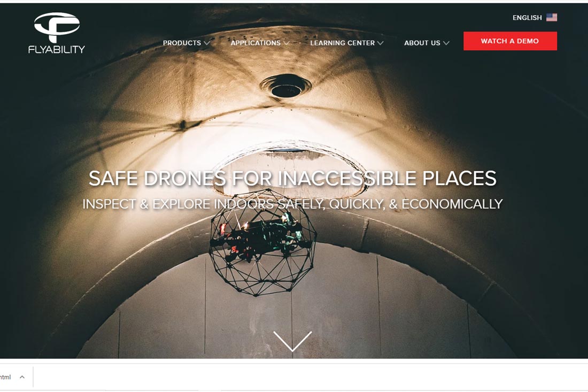The height and width of the screenshot is (392, 588).
Task: Open the downloaded html file in the download bar
Action: pyautogui.click(x=5, y=377)
